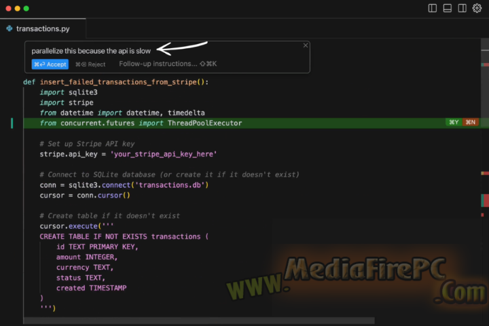
Task: Click the green change indicator in the gutter
Action: click(x=12, y=123)
